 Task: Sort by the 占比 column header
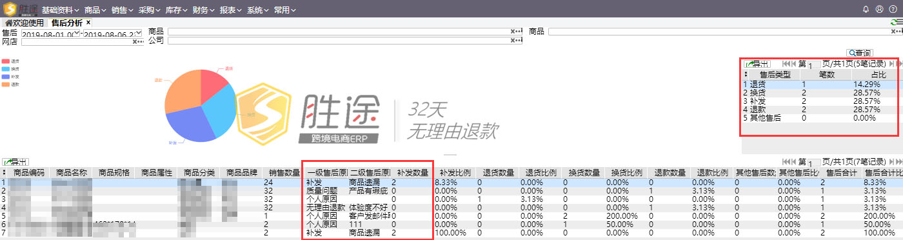tap(878, 74)
